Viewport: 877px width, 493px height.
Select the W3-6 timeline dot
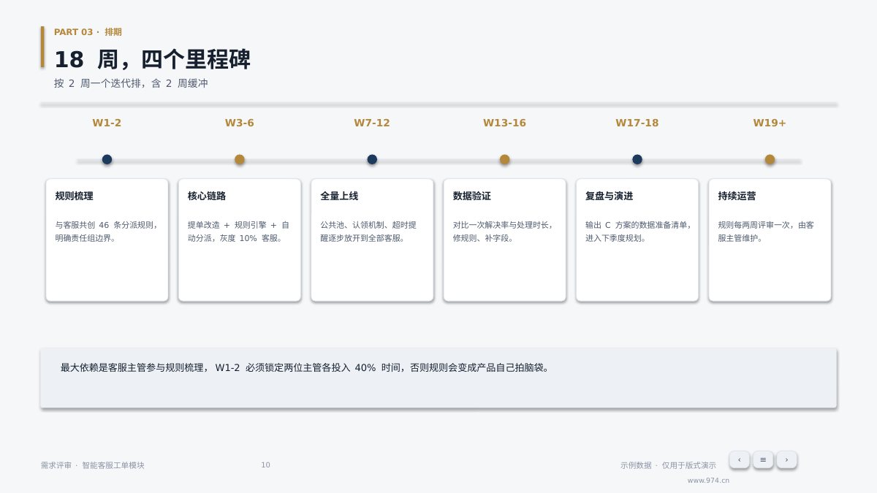[240, 159]
